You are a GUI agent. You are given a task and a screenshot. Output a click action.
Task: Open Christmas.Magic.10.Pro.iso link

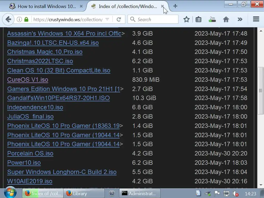45,52
